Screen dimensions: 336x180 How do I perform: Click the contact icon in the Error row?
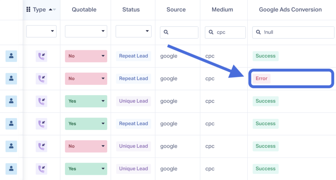11,79
